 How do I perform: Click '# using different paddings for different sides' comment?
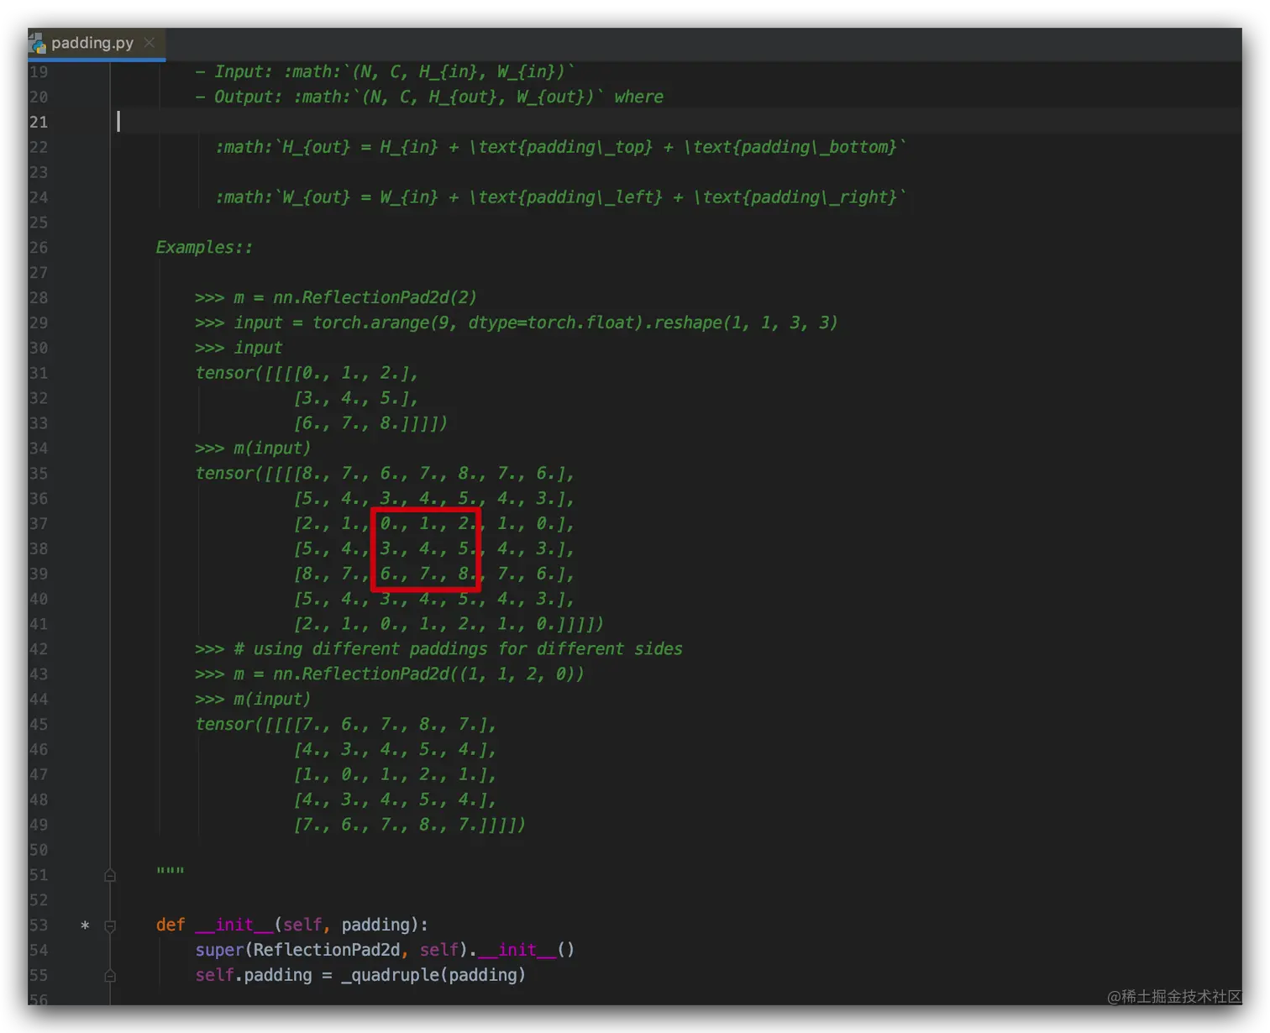(x=458, y=648)
